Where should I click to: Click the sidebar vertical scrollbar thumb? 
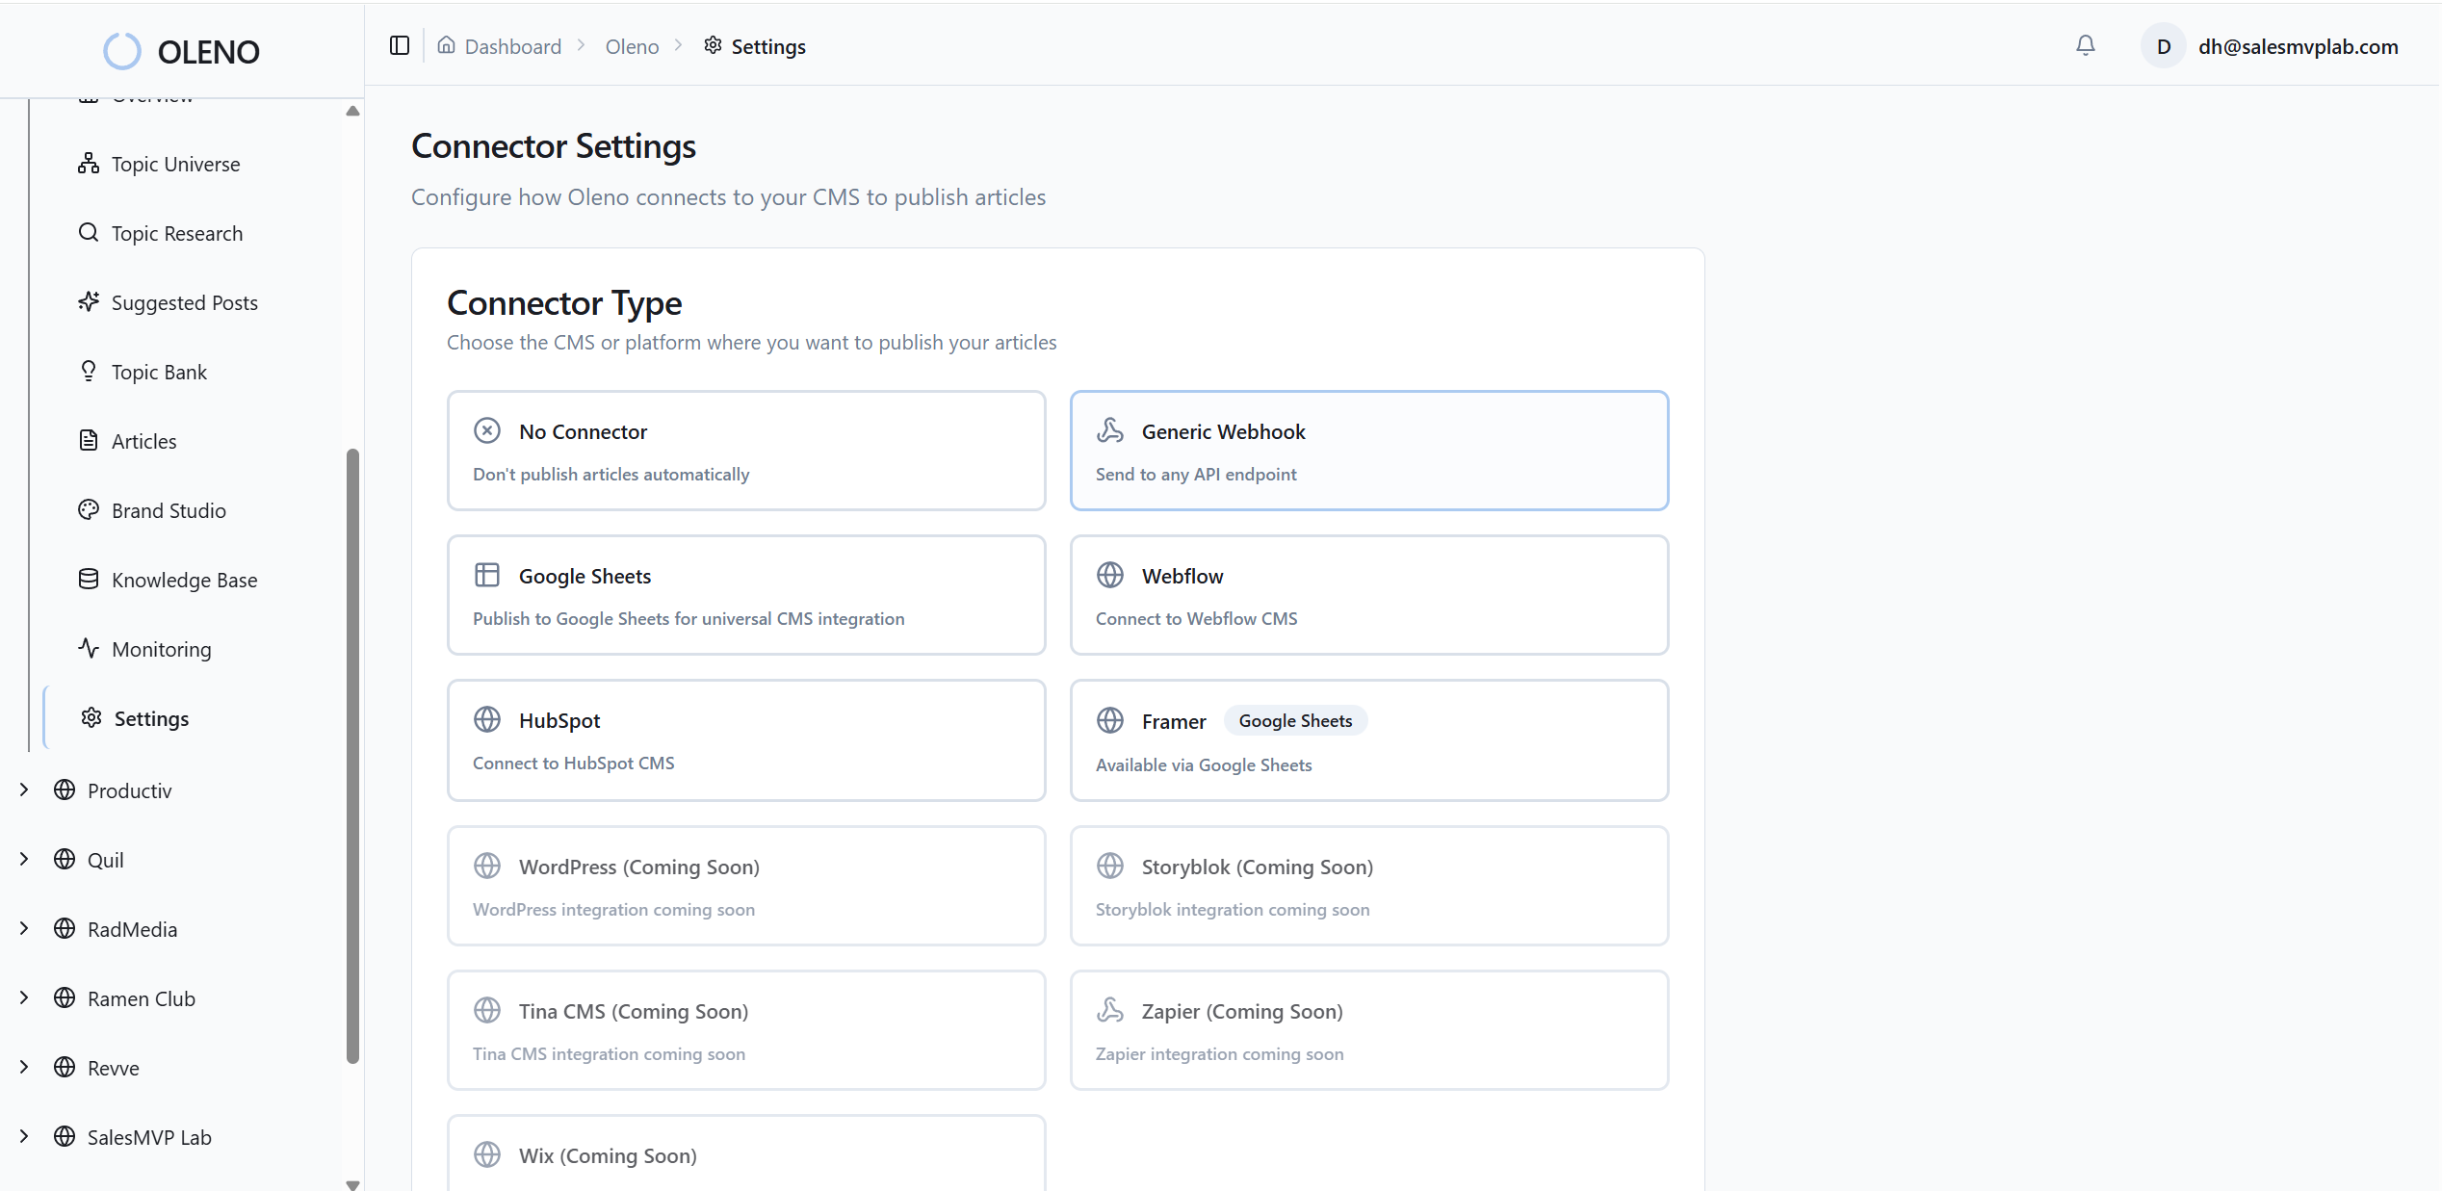click(352, 756)
